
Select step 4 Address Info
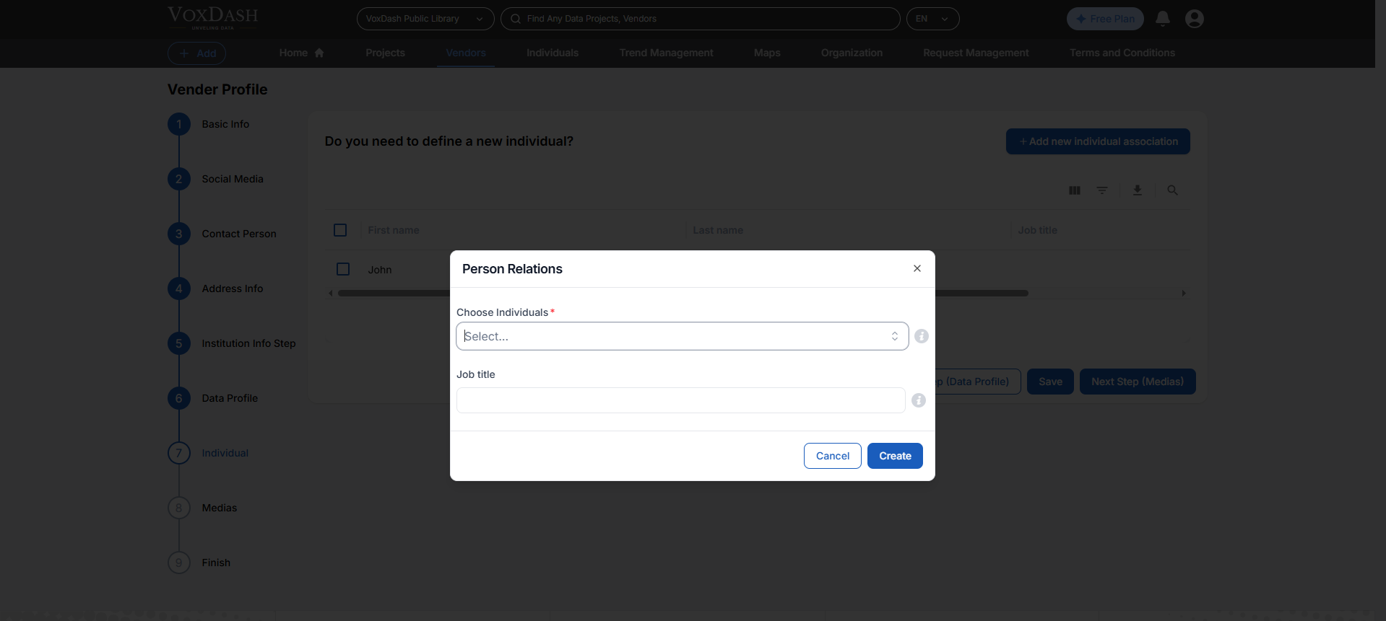(215, 289)
